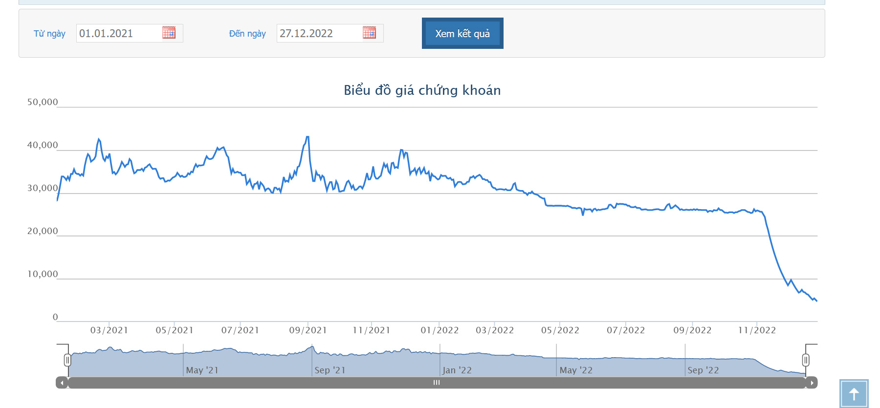Click the navigator scrollbar right arrow
Screen dimensions: 880x408
coord(812,383)
